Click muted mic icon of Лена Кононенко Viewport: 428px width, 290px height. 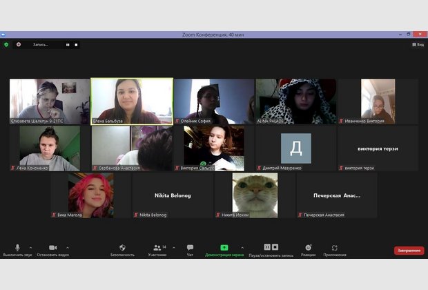coord(12,168)
